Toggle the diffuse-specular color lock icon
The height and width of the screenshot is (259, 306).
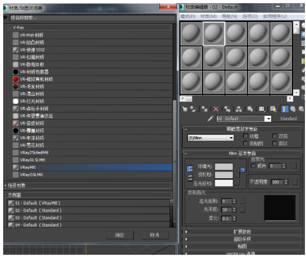coord(190,178)
